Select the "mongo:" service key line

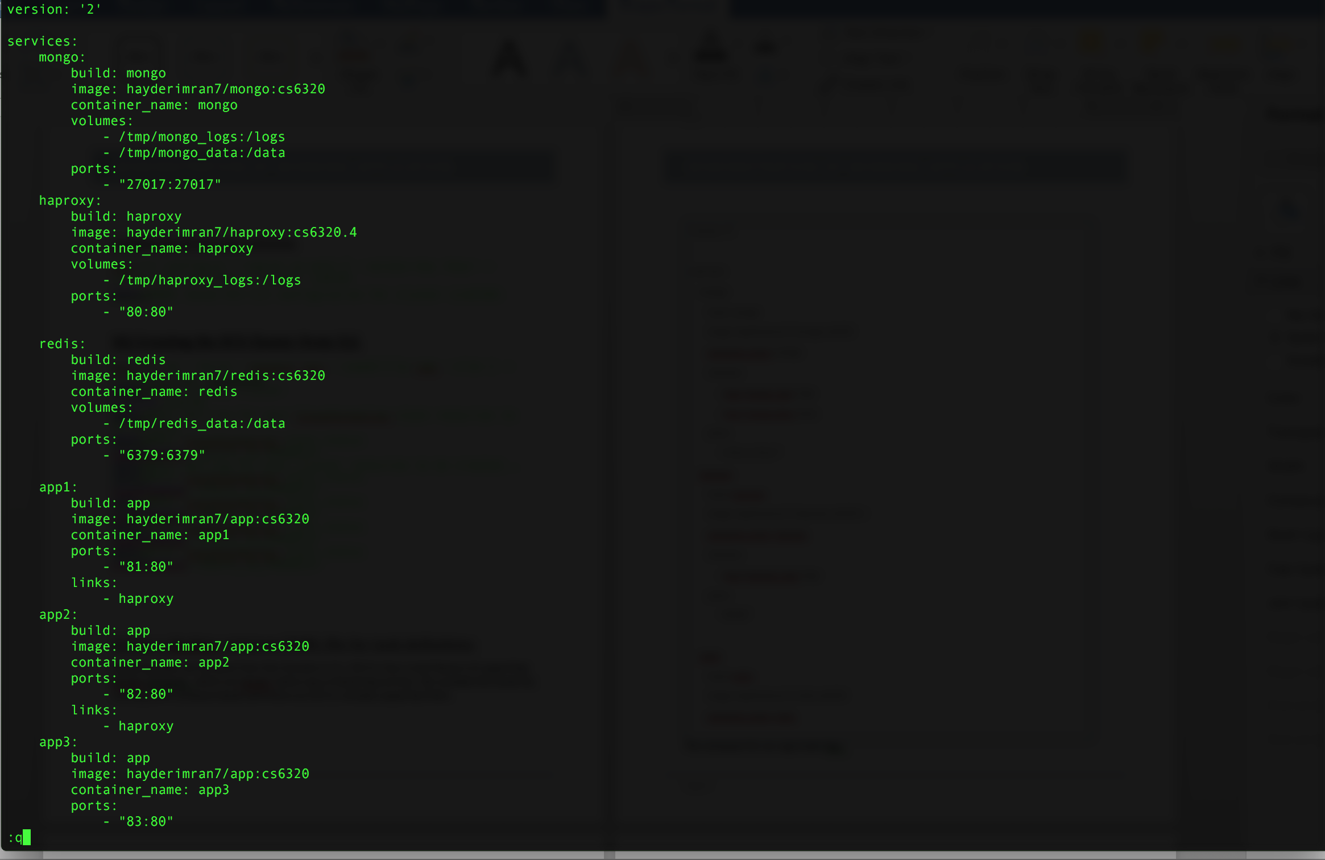click(62, 57)
